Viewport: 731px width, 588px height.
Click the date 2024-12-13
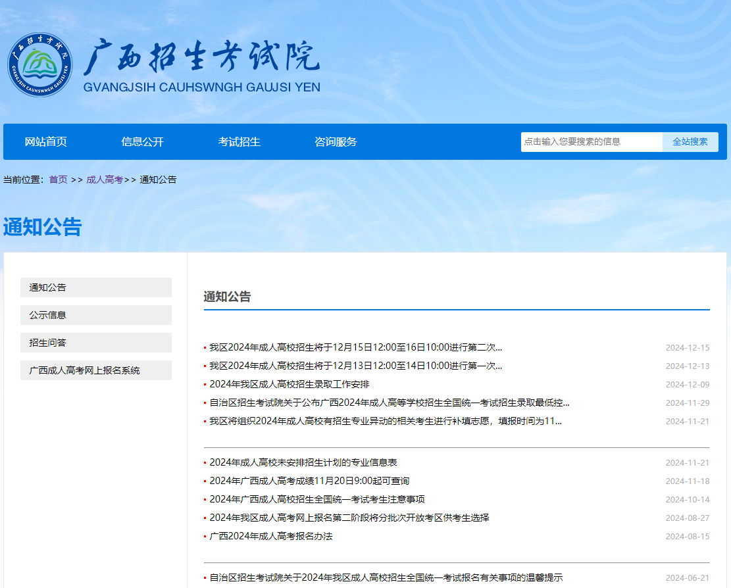pyautogui.click(x=687, y=366)
